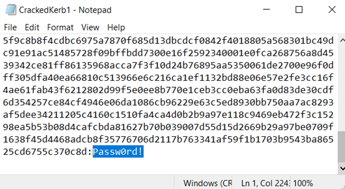Click the vertical scrollbar thumb
This screenshot has width=345, height=189.
341,147
